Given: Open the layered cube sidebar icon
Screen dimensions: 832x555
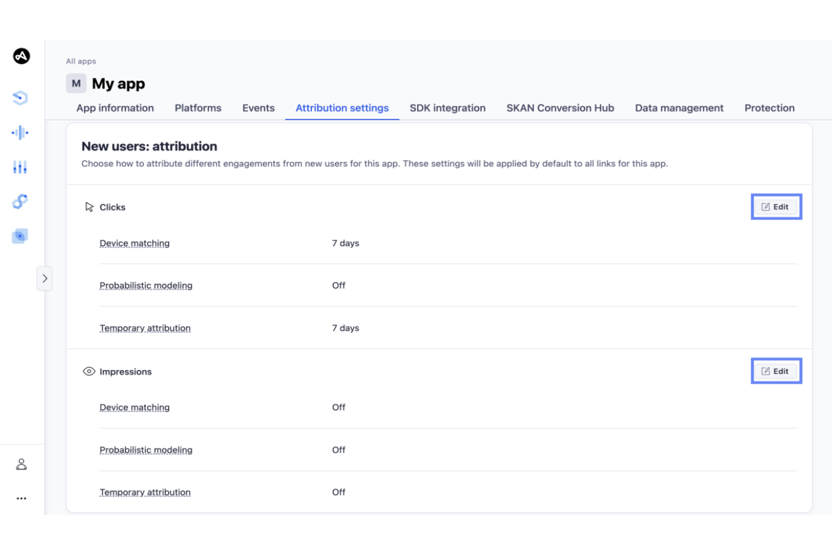Looking at the screenshot, I should 20,98.
